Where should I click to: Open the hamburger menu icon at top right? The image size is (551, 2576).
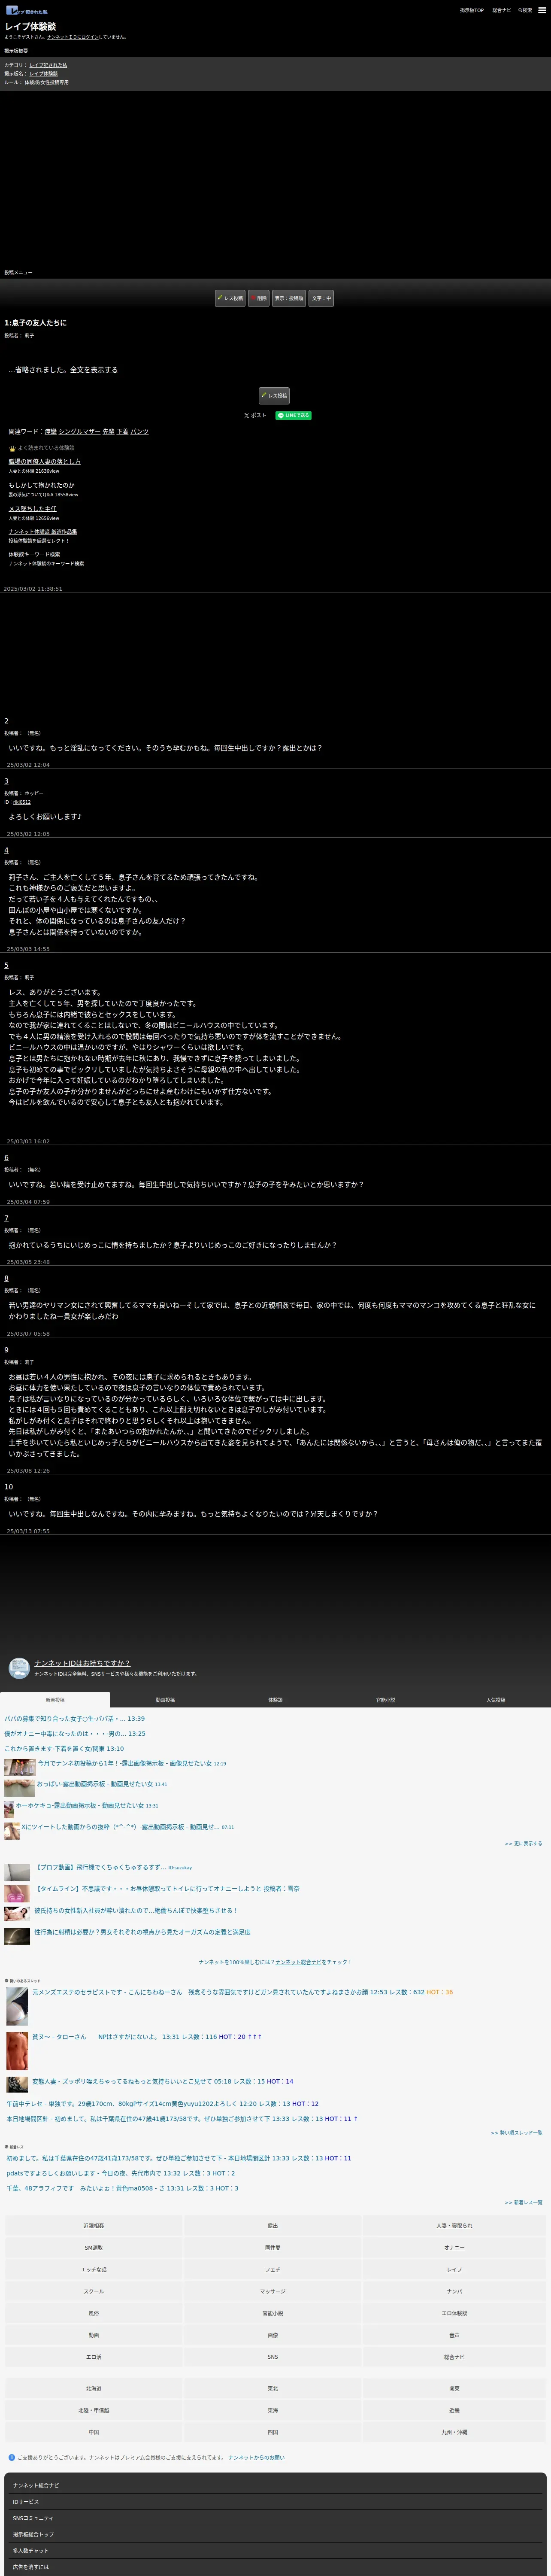(543, 10)
